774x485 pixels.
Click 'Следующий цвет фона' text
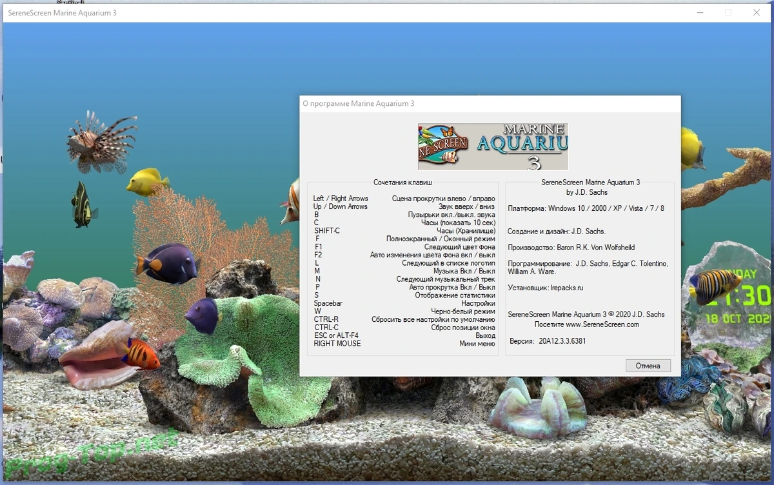pyautogui.click(x=460, y=247)
